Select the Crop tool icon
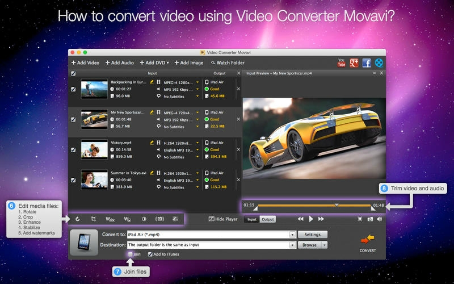The width and height of the screenshot is (454, 284). point(94,219)
